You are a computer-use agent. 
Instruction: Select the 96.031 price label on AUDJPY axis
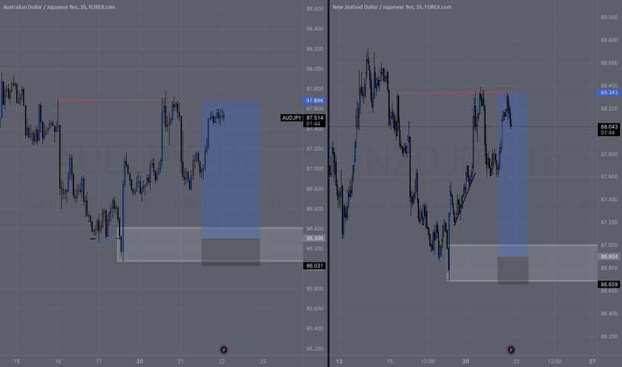point(315,266)
